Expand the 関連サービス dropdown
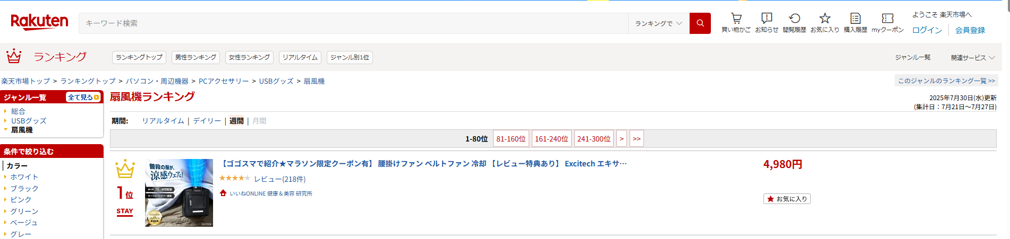 pos(973,57)
